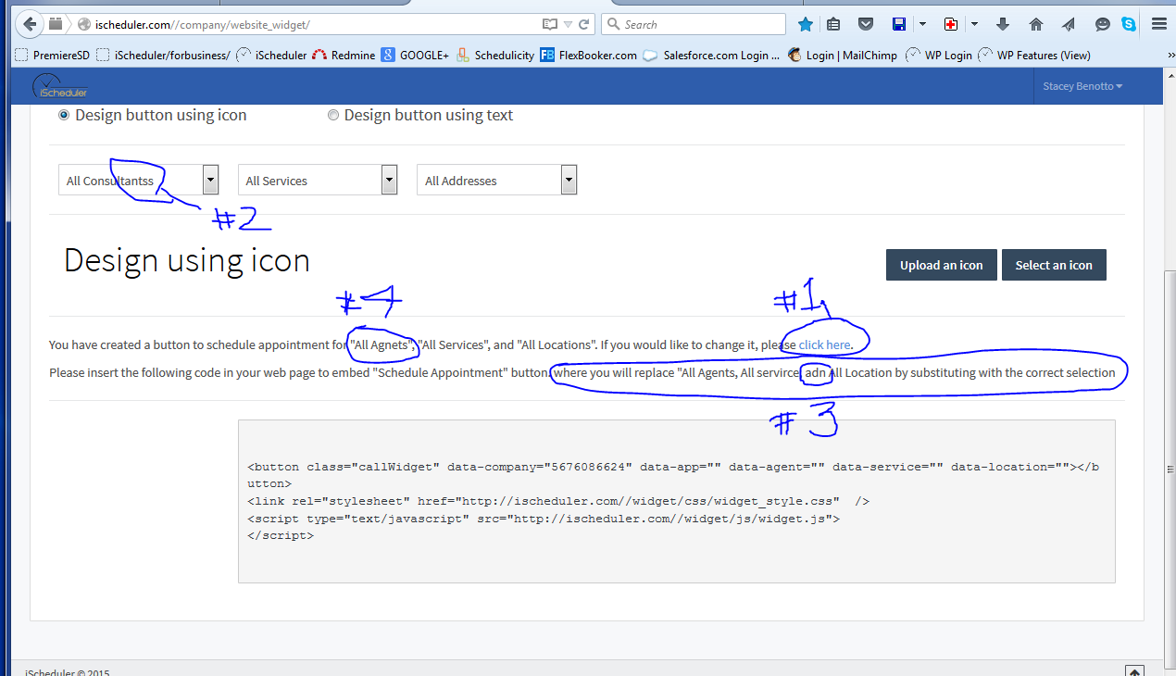Click the Skype toolbar icon

tap(1129, 24)
